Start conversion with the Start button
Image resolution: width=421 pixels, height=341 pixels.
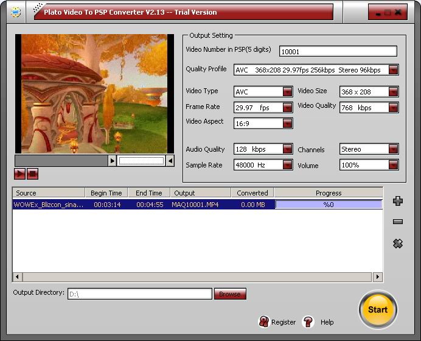378,309
